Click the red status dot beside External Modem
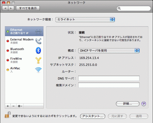 click(8, 41)
